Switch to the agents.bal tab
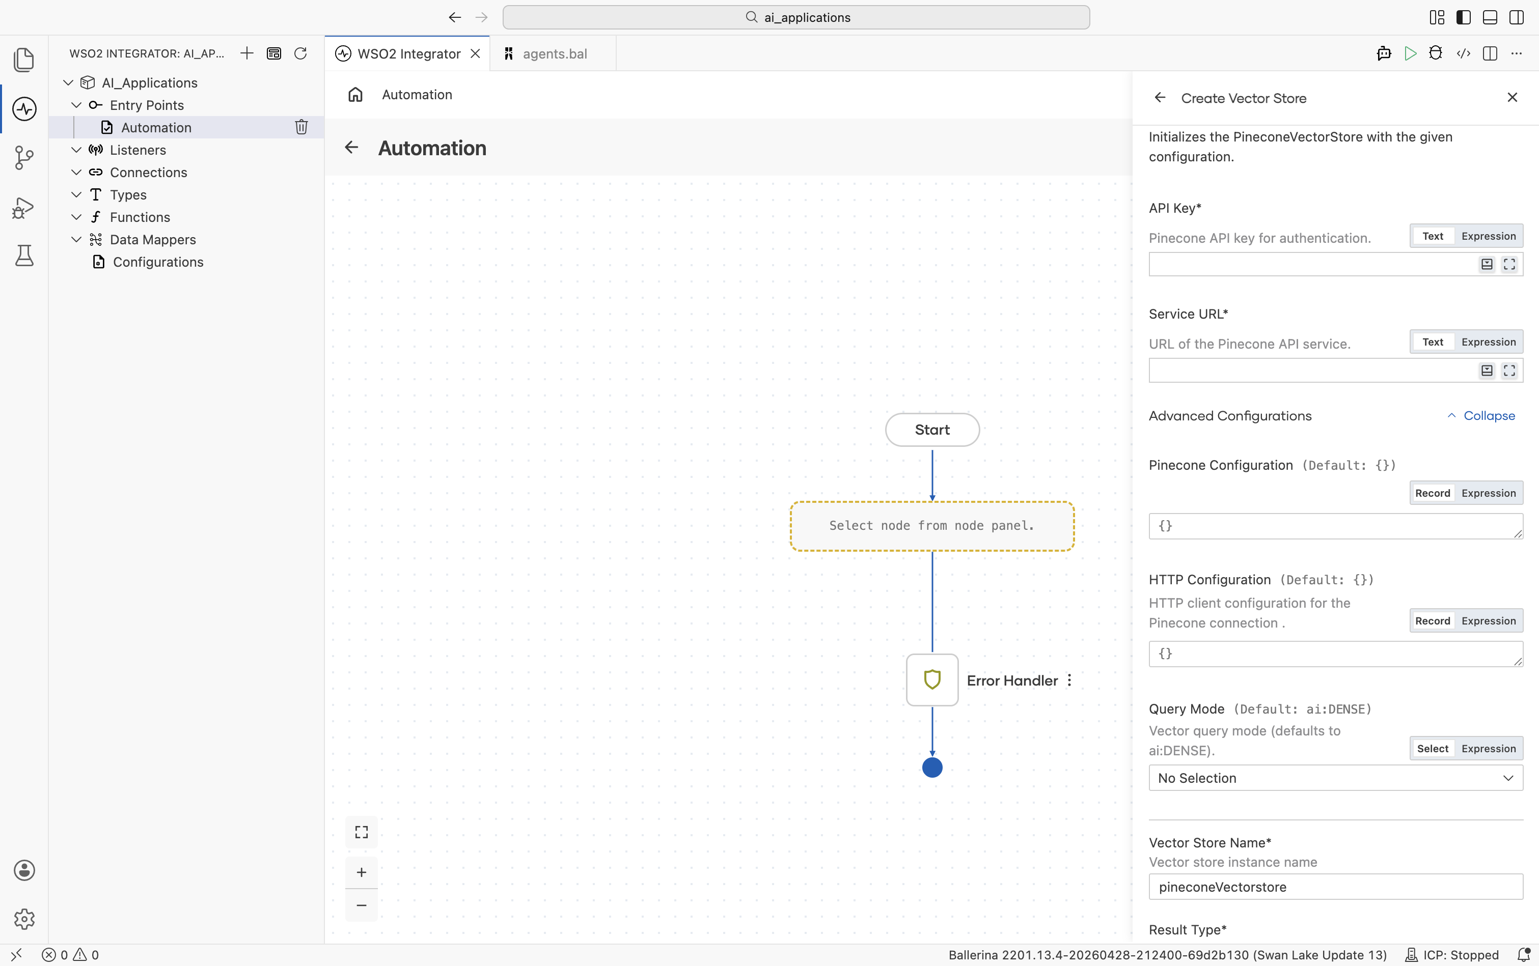The width and height of the screenshot is (1539, 966). tap(554, 53)
